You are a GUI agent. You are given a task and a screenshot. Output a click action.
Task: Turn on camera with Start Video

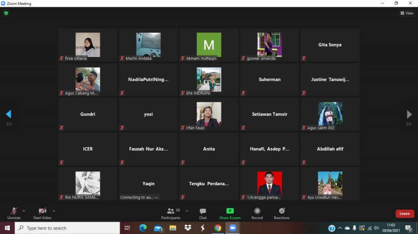[x=42, y=213]
